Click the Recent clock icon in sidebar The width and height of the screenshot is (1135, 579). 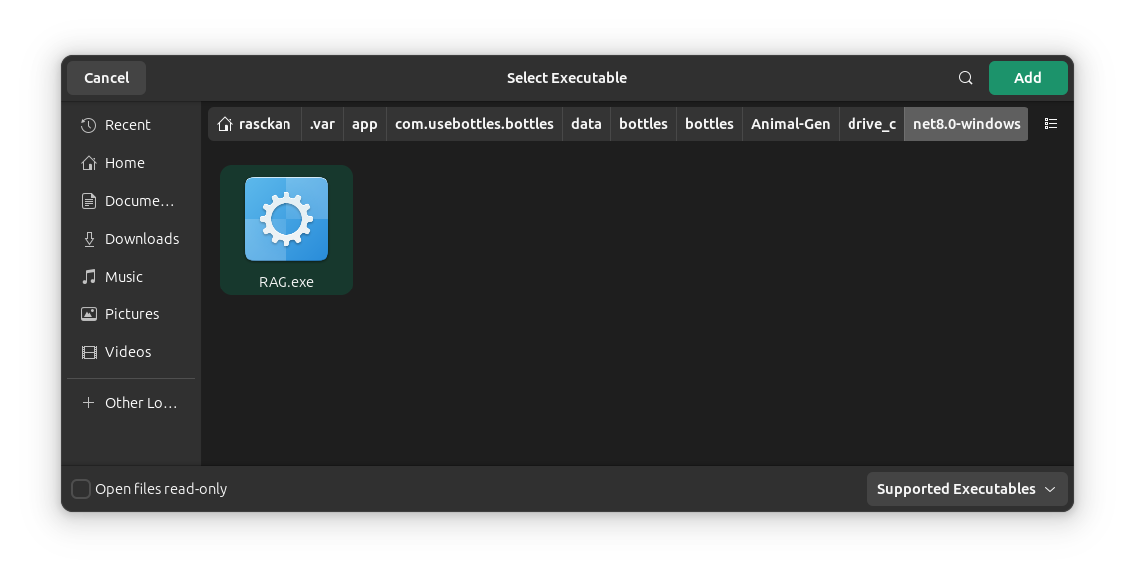tap(89, 125)
